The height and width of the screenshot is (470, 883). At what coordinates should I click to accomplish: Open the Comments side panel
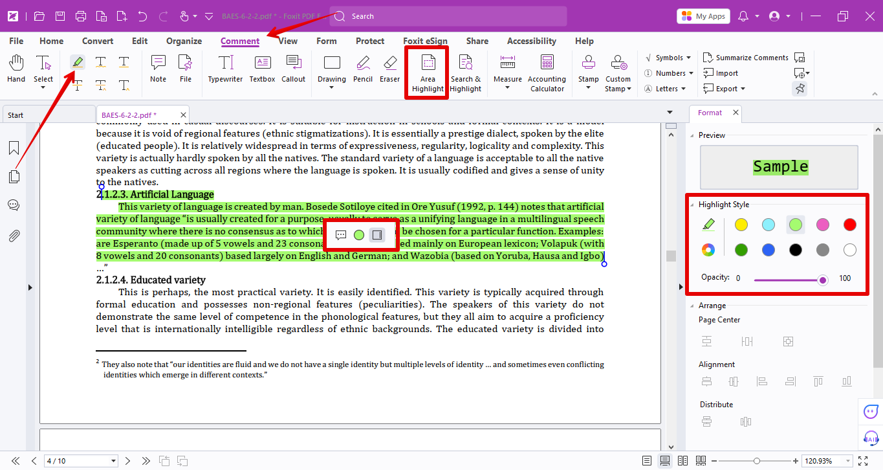pos(14,205)
